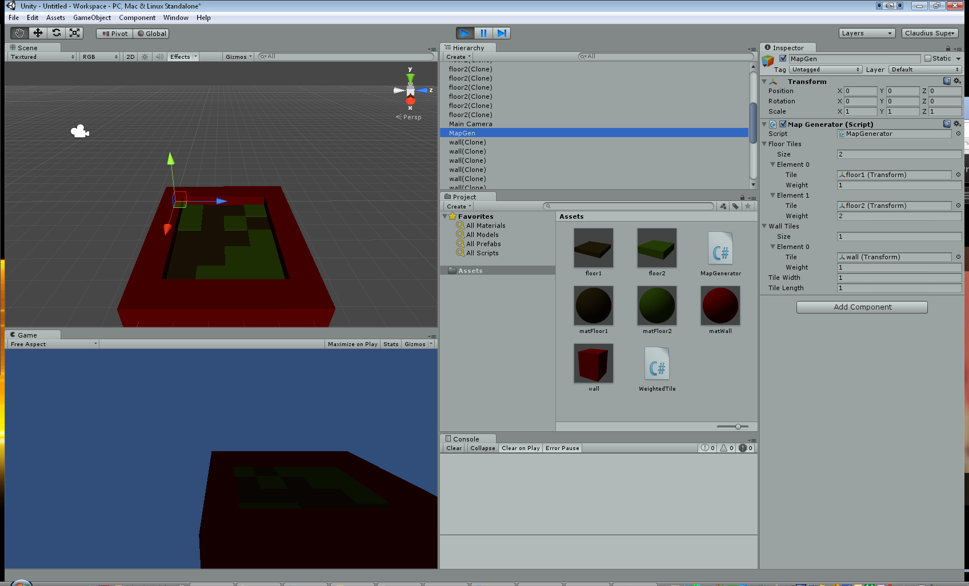Collapse the Floor Tiles array
The width and height of the screenshot is (969, 586).
[x=764, y=144]
